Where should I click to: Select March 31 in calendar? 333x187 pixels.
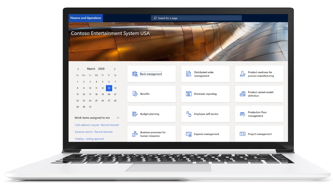[90, 107]
